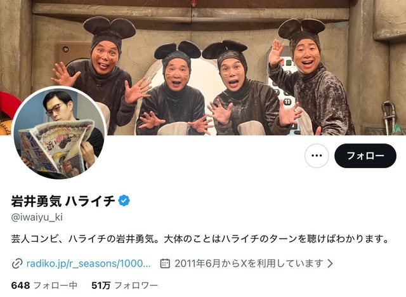Tap the フォロー follow button
406x297 pixels.
coord(365,155)
